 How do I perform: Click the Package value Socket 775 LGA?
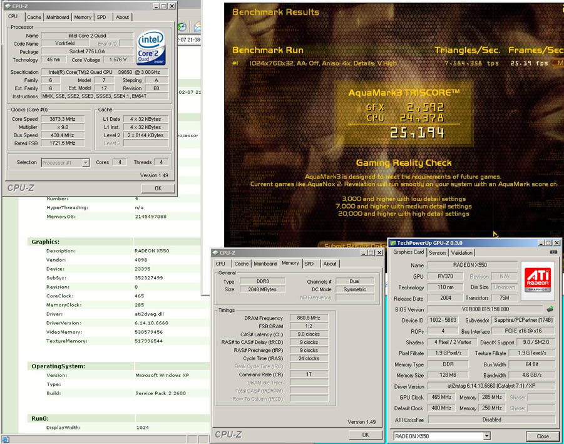point(87,51)
